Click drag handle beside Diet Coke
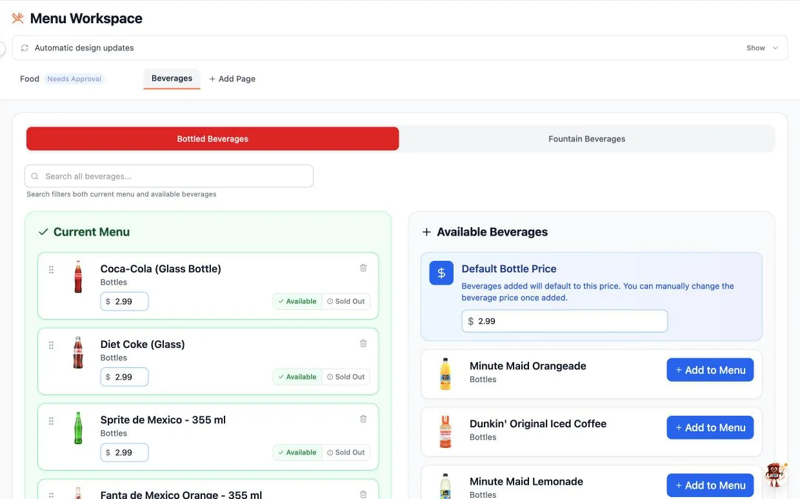This screenshot has height=499, width=800. (51, 345)
